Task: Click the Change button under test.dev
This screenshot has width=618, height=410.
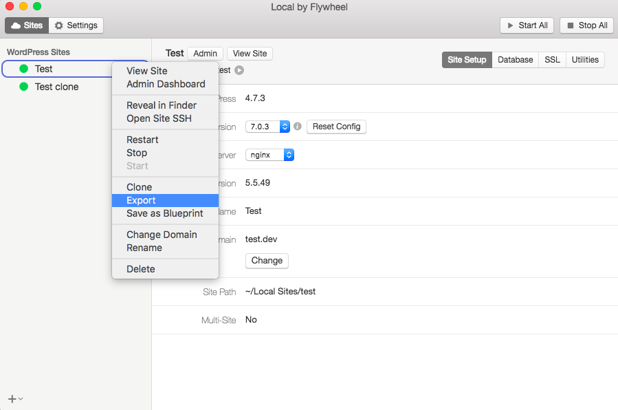Action: click(x=267, y=261)
